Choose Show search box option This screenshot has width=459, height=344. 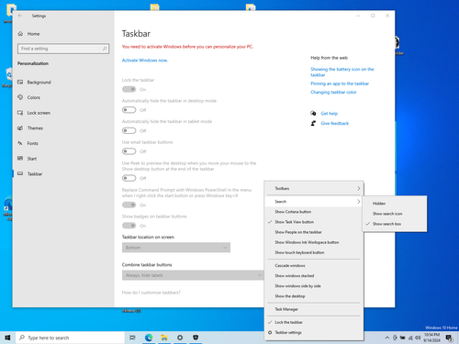[395, 224]
